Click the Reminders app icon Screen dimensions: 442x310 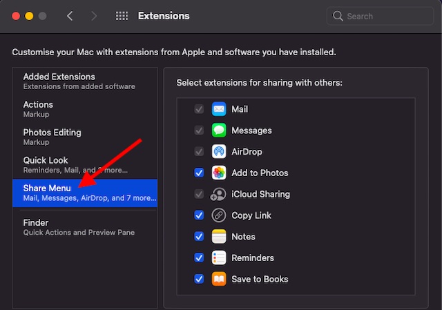(219, 258)
